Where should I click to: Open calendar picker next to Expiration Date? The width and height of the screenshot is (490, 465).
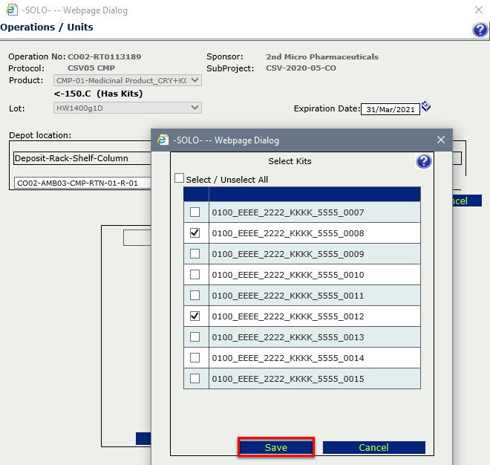[425, 107]
